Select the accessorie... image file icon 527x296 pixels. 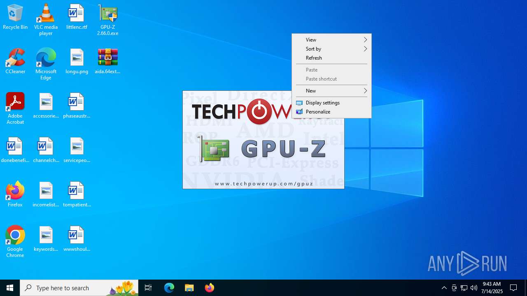point(46,106)
